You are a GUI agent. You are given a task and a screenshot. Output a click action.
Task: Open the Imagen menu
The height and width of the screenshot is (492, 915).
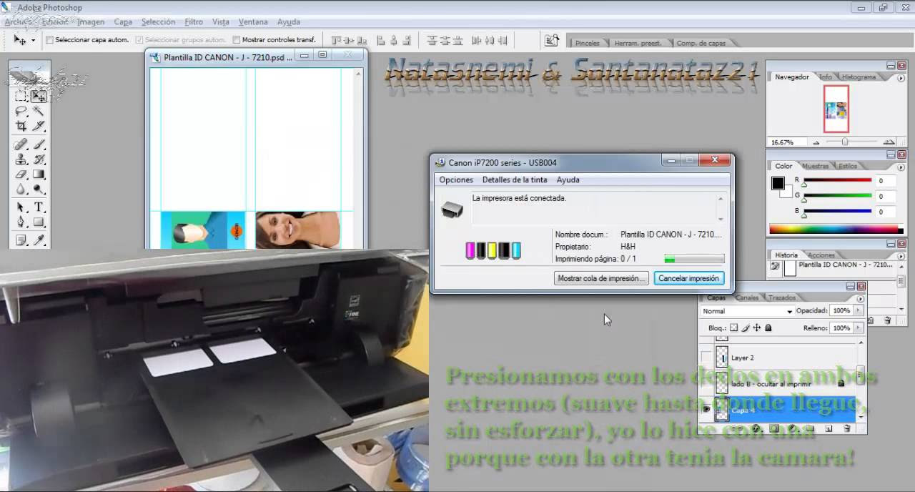tap(91, 22)
